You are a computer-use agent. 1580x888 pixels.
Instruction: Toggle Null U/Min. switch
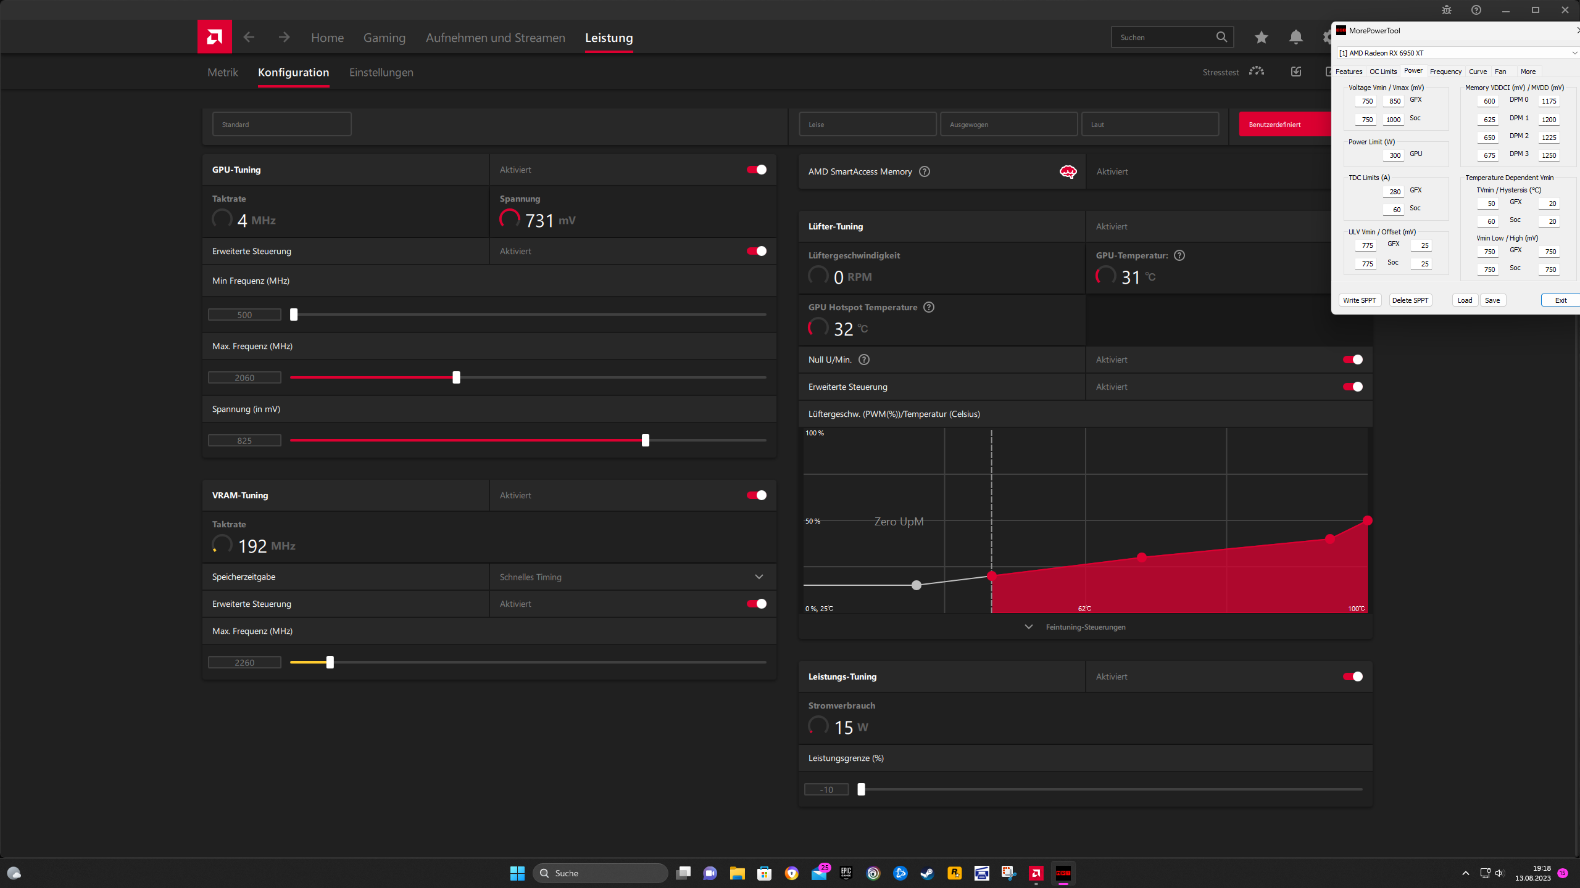1352,360
